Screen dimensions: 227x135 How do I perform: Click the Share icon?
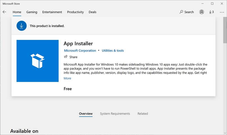tap(66, 57)
